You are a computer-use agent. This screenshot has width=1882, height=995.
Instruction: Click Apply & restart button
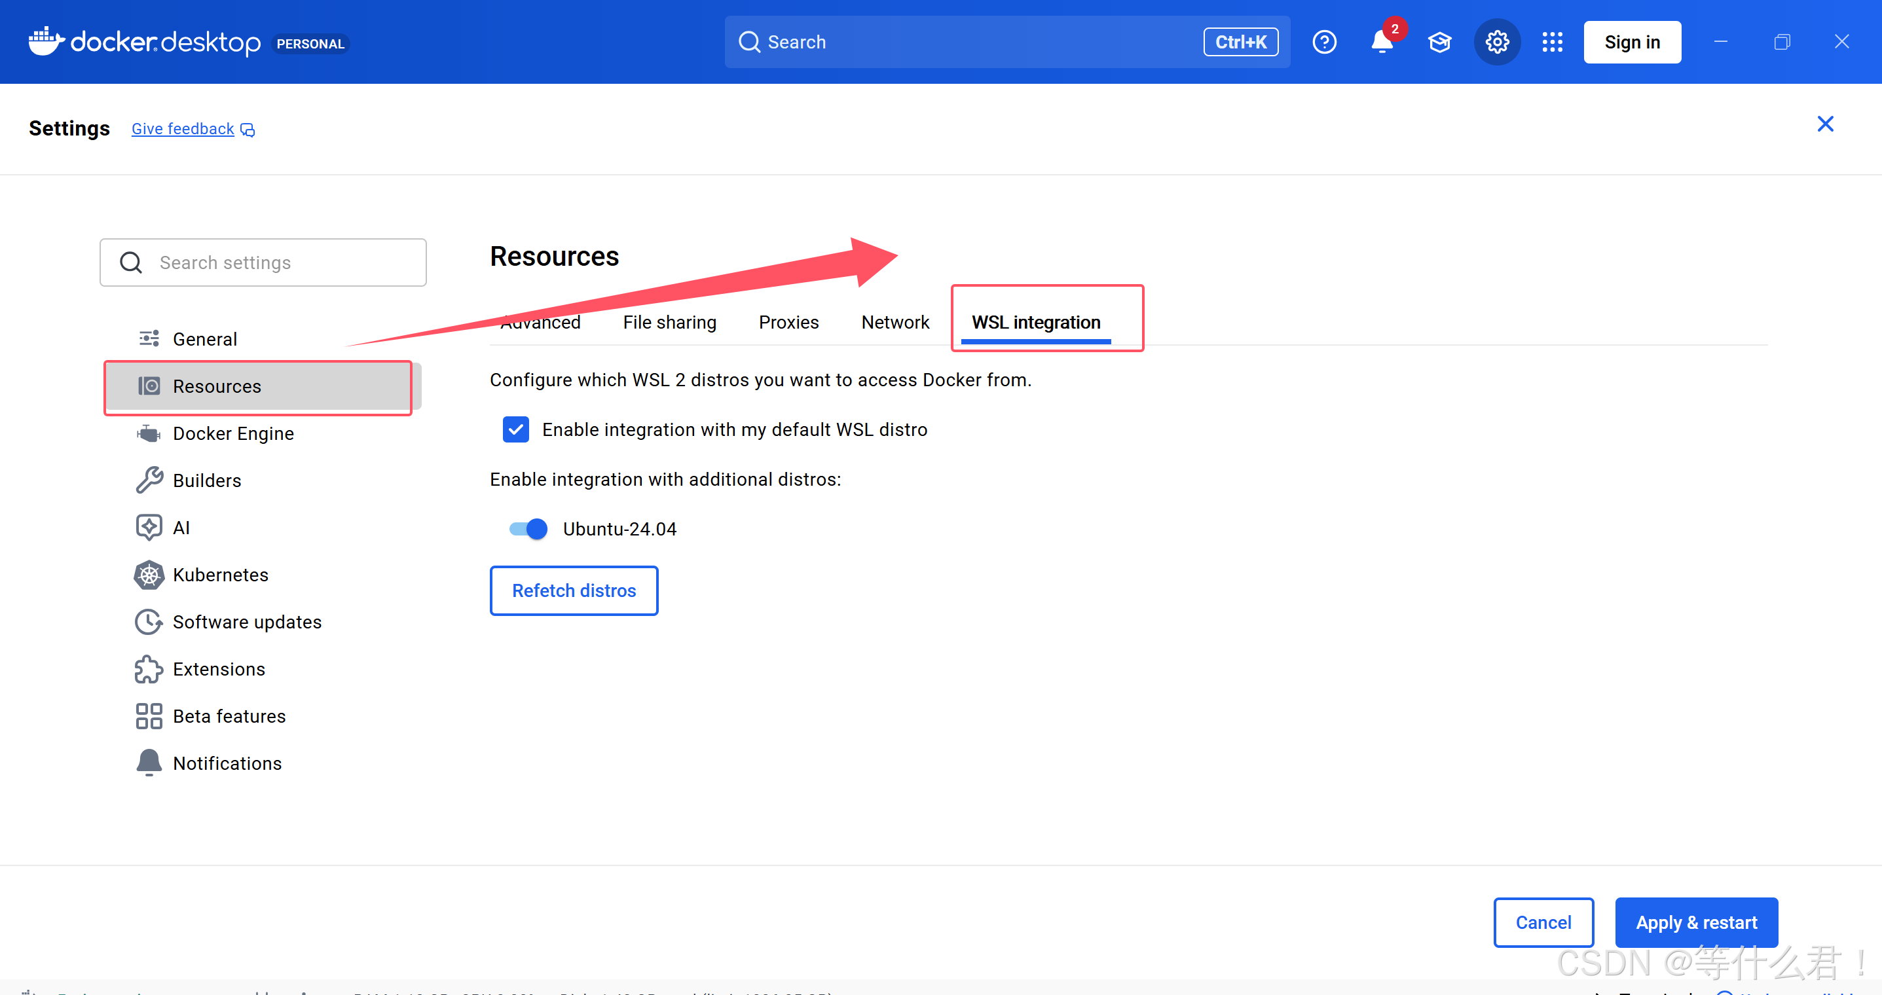(x=1696, y=922)
